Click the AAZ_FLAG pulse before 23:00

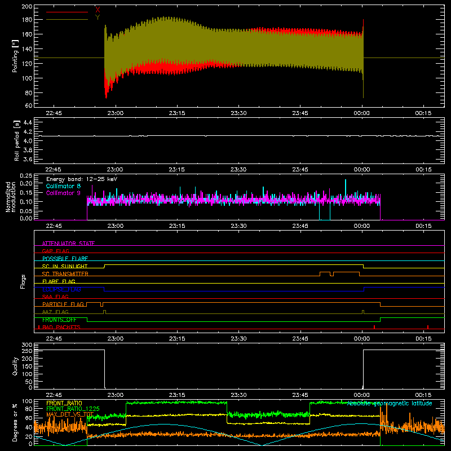coord(104,312)
